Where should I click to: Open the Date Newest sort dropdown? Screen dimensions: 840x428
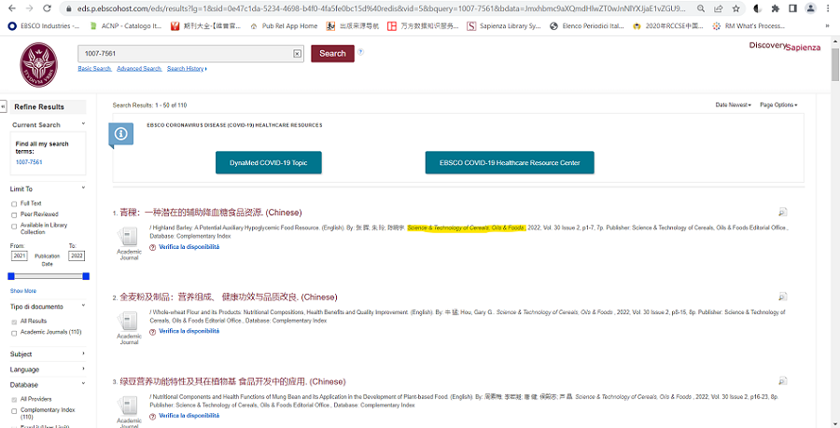pos(733,105)
